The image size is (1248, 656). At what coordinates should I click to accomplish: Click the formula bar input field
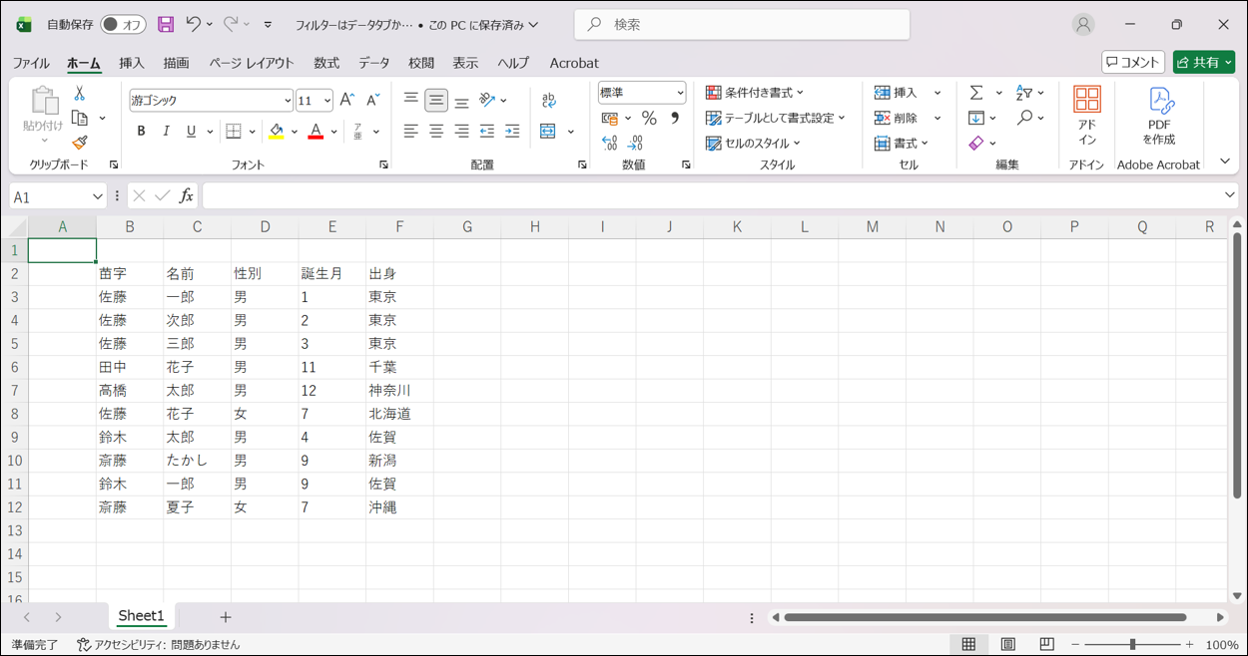tap(711, 196)
